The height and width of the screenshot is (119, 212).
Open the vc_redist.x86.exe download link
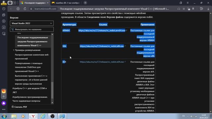click(x=102, y=46)
